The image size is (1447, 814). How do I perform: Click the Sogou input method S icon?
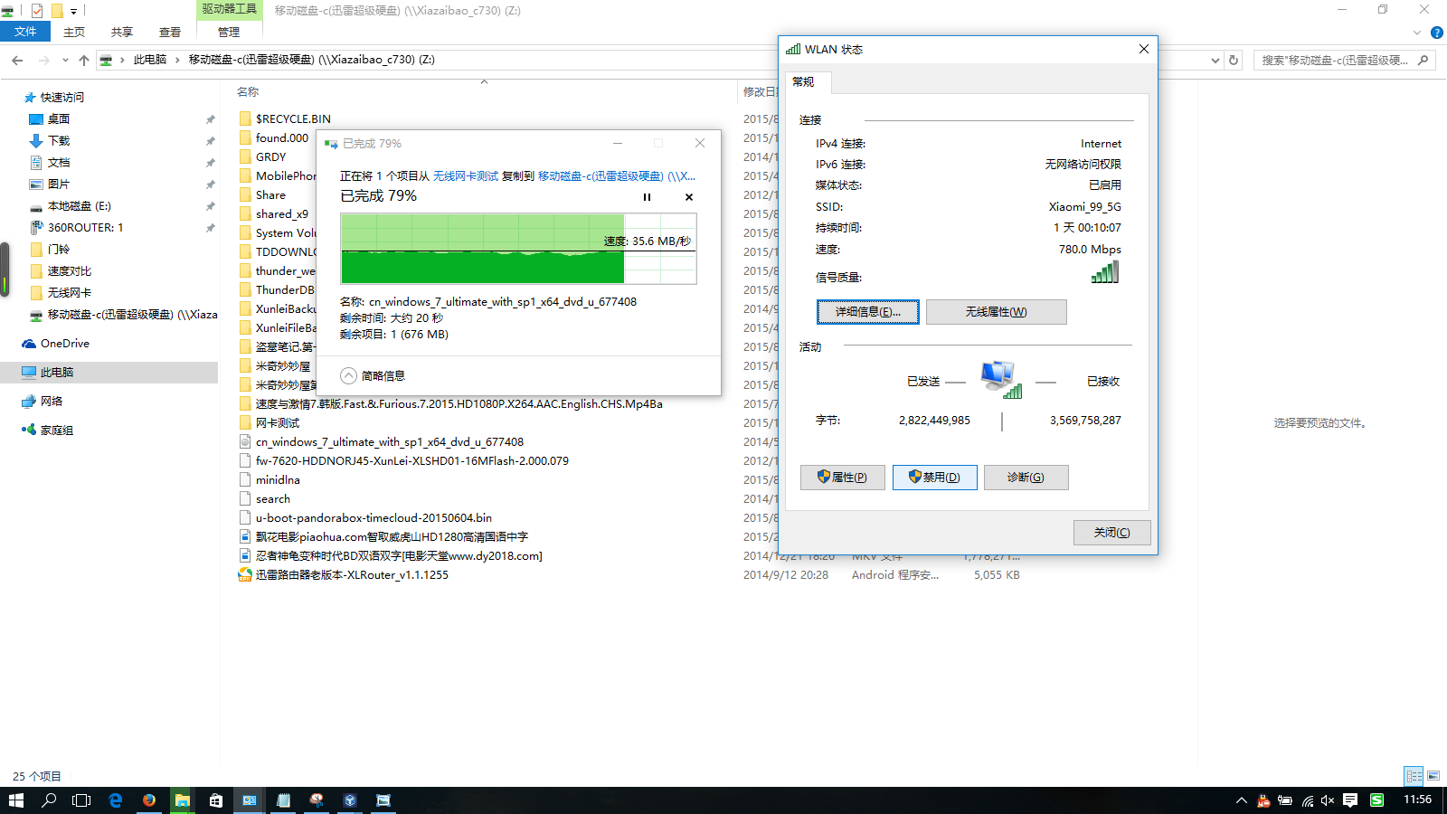tap(1376, 800)
